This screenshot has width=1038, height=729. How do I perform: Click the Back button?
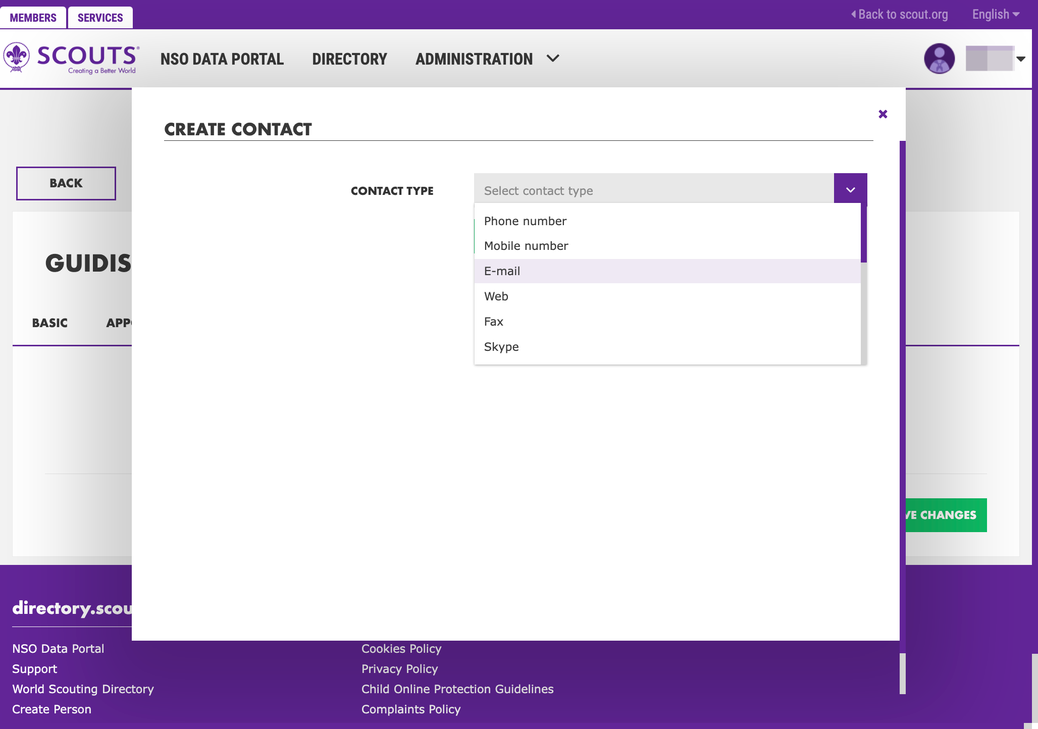pyautogui.click(x=66, y=183)
